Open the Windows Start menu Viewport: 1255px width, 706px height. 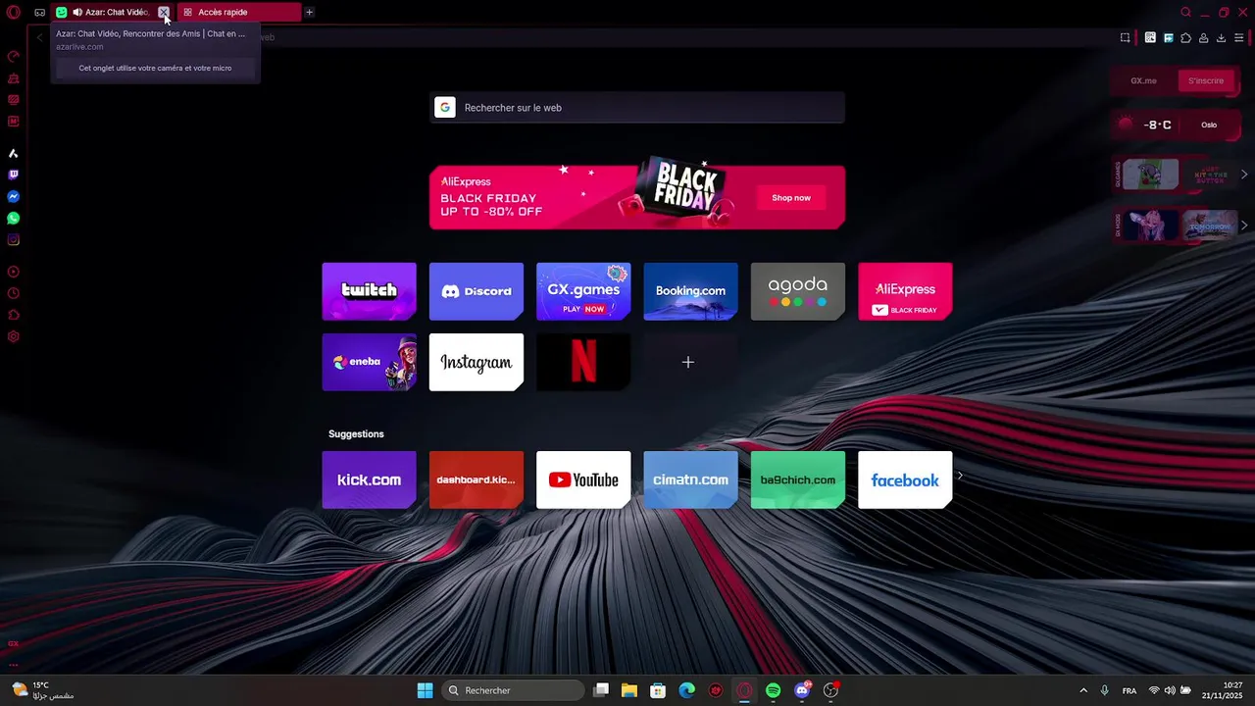(425, 690)
